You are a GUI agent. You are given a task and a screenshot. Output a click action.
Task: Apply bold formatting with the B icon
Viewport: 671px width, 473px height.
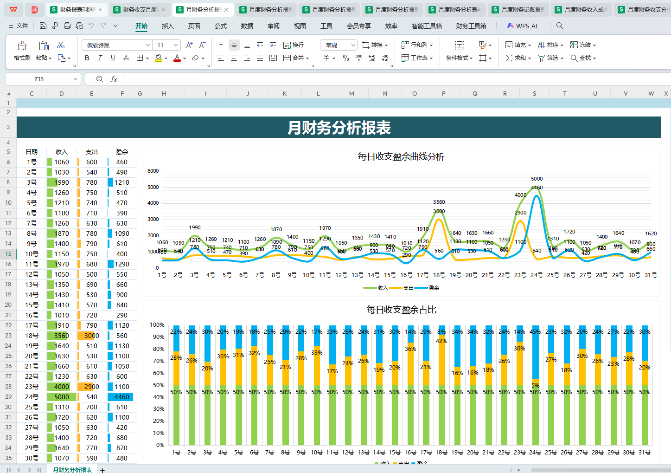point(87,58)
